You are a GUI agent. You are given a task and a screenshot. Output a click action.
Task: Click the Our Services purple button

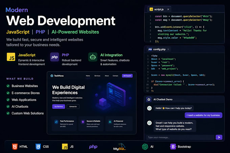(59, 106)
